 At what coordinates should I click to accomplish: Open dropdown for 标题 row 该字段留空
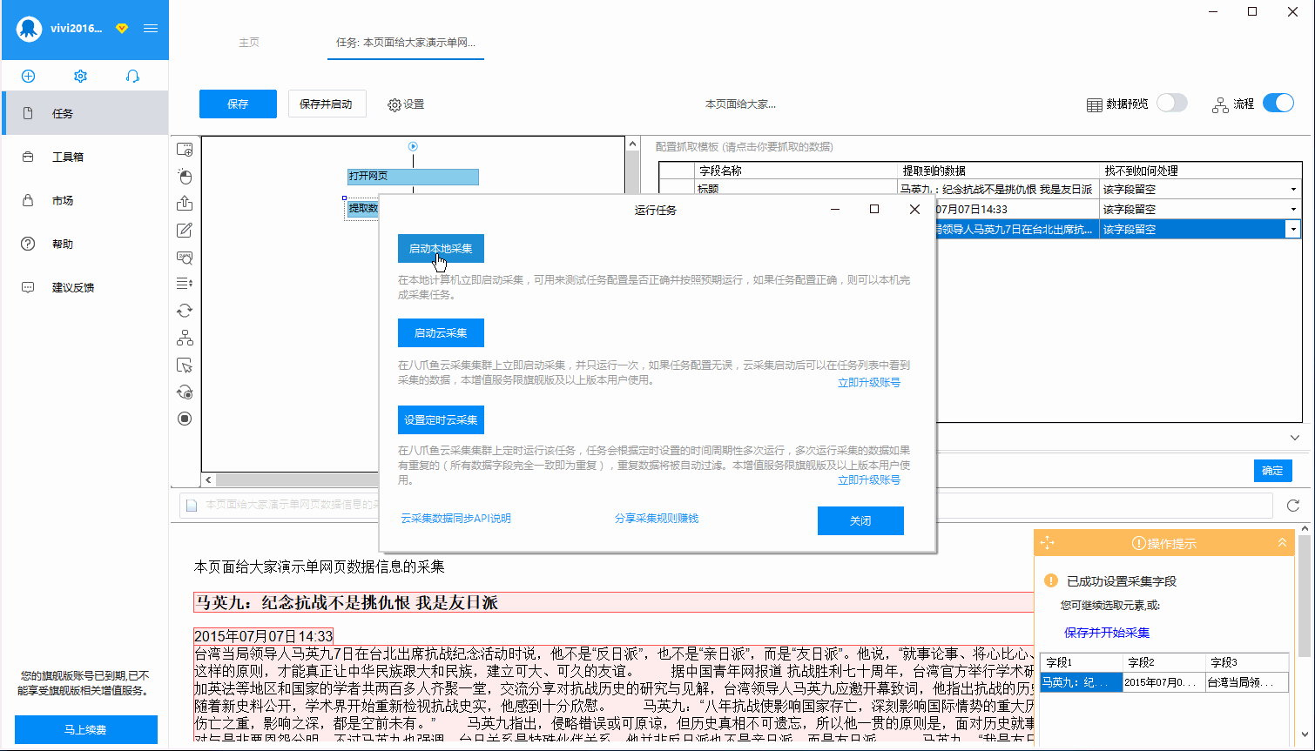tap(1292, 189)
